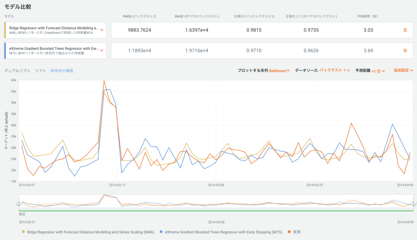Click the green 検定 bar under the preview
This screenshot has width=417, height=240.
tap(216, 211)
